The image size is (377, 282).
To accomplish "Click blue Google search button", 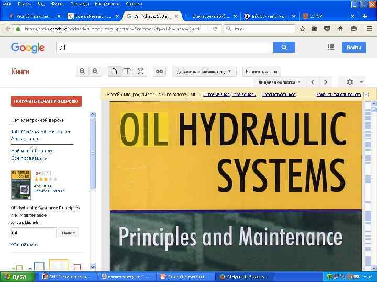I will pyautogui.click(x=284, y=47).
